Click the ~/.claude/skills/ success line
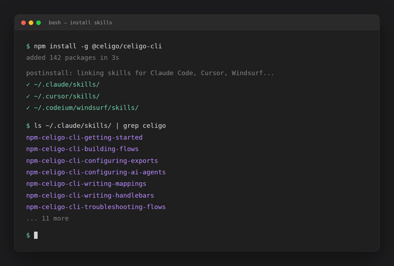The image size is (394, 266). pyautogui.click(x=63, y=84)
